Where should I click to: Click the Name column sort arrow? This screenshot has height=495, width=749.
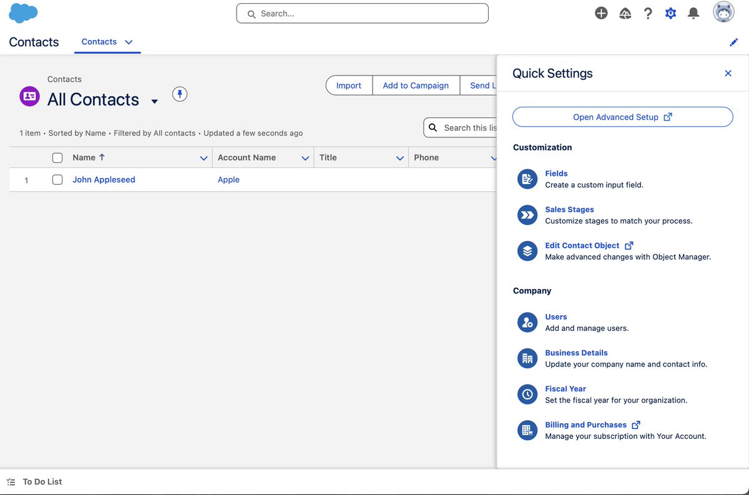click(x=102, y=157)
